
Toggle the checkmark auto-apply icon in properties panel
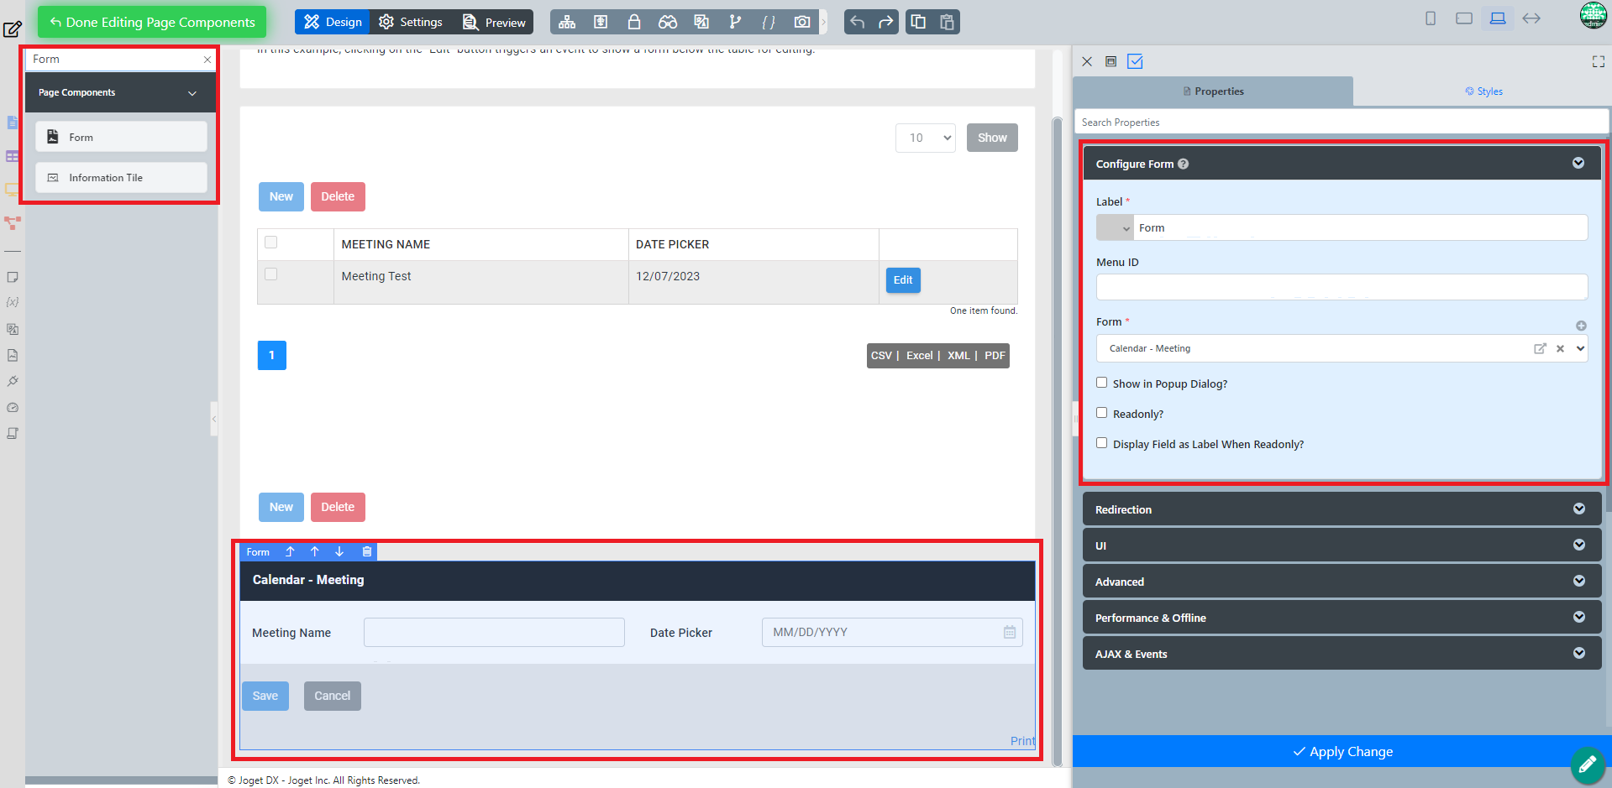click(x=1135, y=61)
